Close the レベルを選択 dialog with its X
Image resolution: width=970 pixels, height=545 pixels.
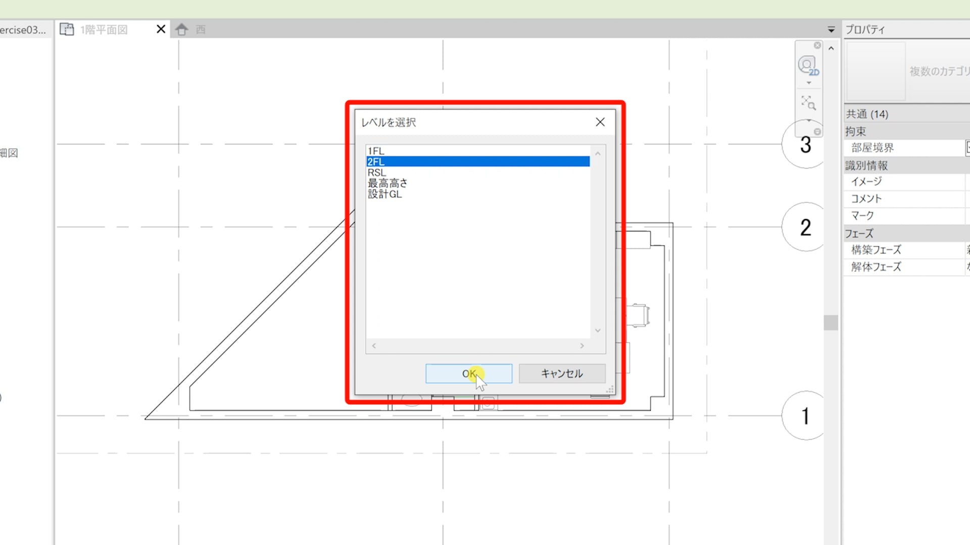(x=600, y=122)
